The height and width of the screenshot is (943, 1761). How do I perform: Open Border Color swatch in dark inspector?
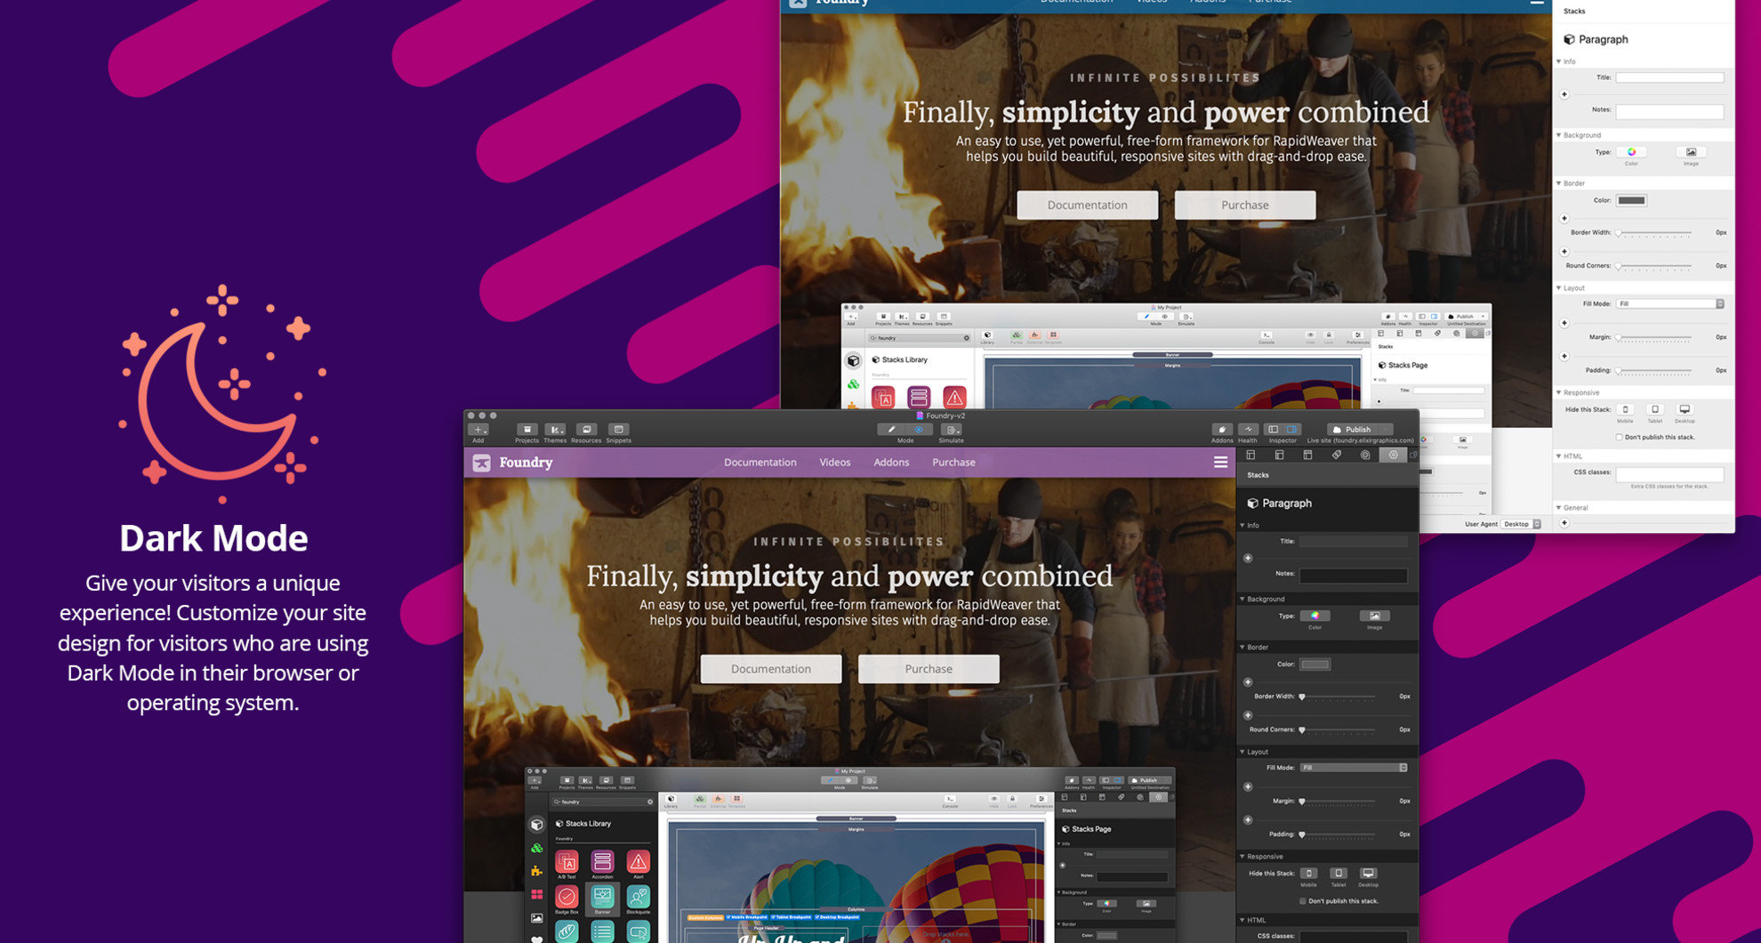(1315, 665)
